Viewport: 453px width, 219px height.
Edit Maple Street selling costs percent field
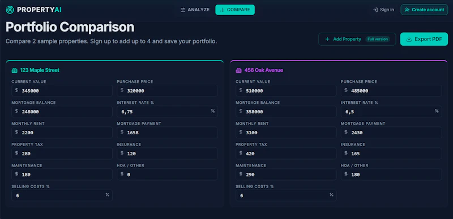62,195
